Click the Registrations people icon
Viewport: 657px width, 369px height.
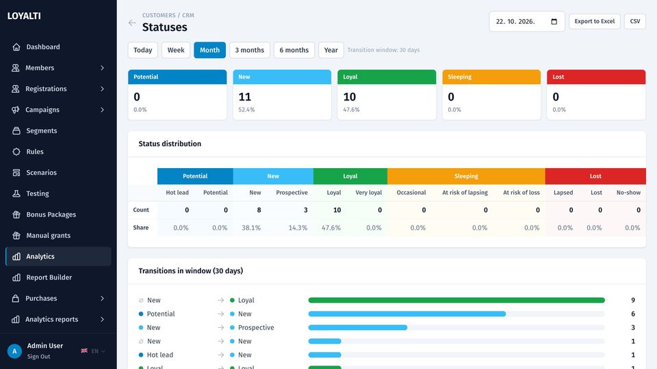tap(16, 89)
